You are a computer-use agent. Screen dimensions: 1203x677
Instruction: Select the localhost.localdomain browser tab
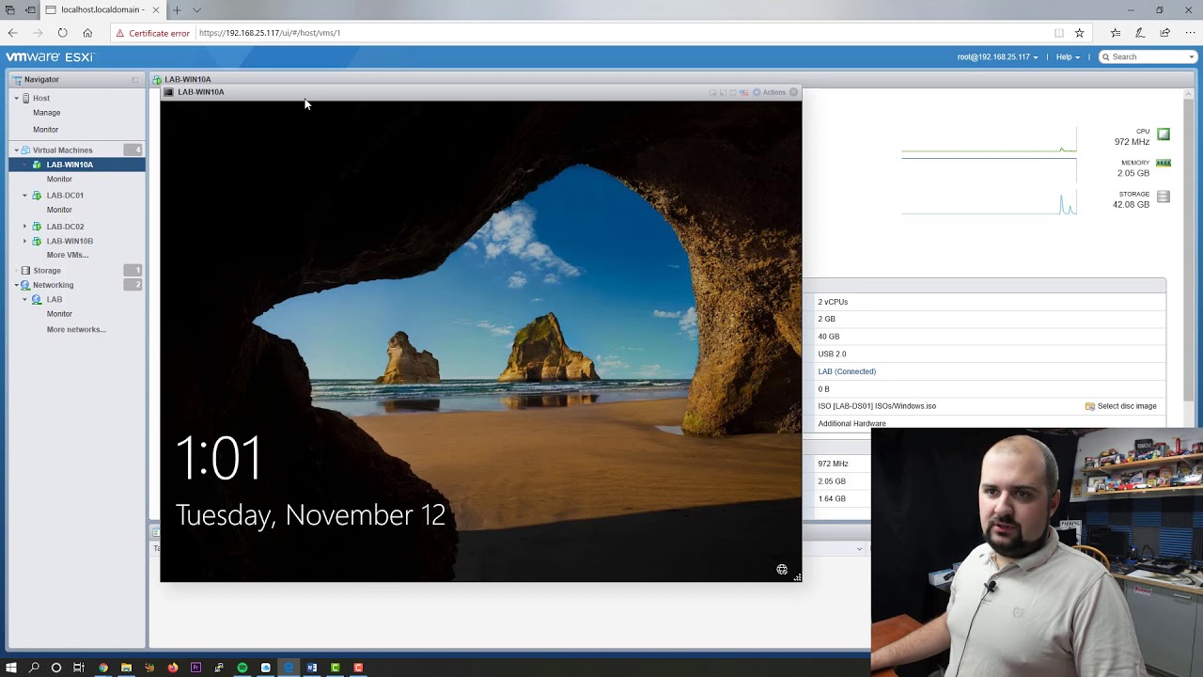coord(102,10)
